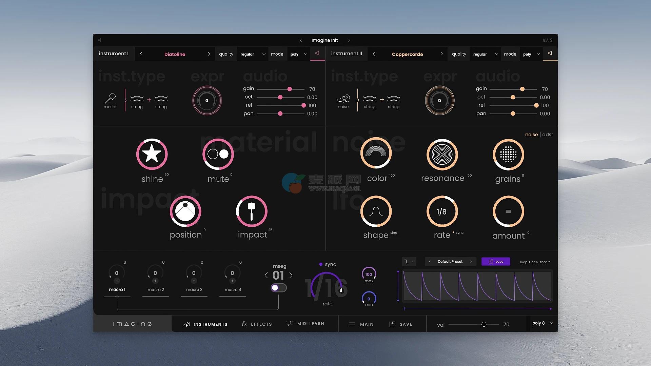Open instrument I quality dropdown
Screen dimensions: 651x366
coord(252,54)
